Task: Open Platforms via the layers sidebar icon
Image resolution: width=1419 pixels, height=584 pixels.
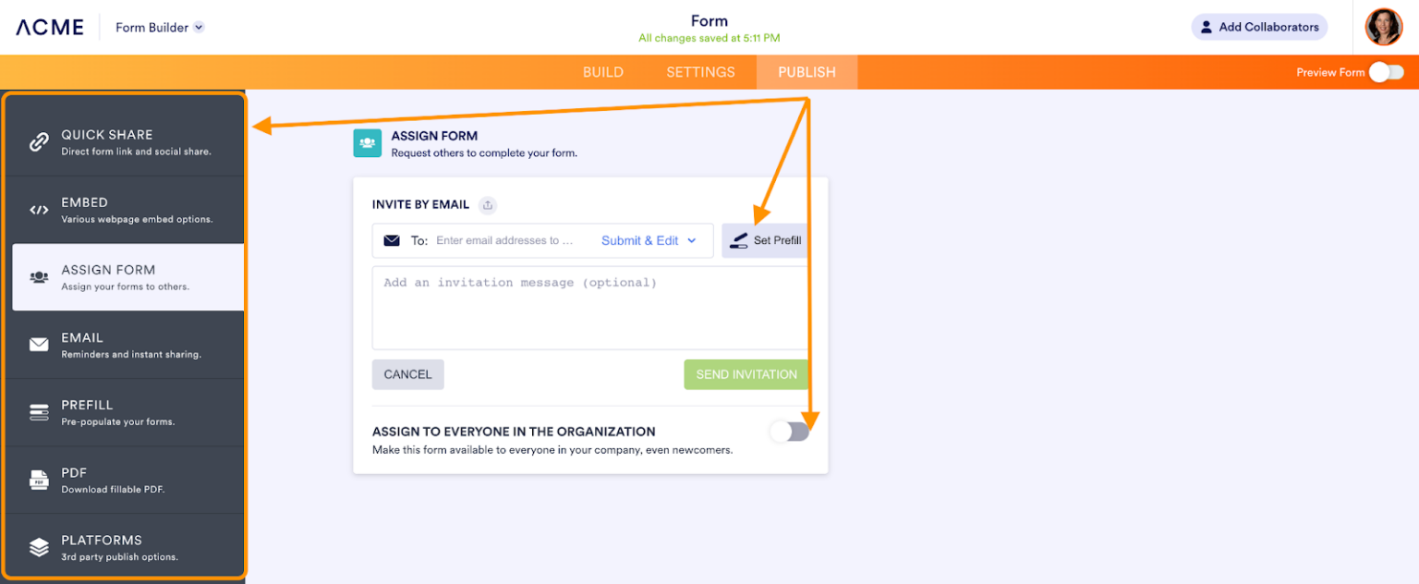Action: click(x=39, y=547)
